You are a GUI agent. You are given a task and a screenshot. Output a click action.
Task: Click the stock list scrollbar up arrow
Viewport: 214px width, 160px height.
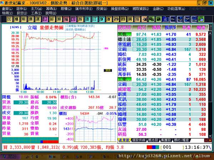click(210, 33)
